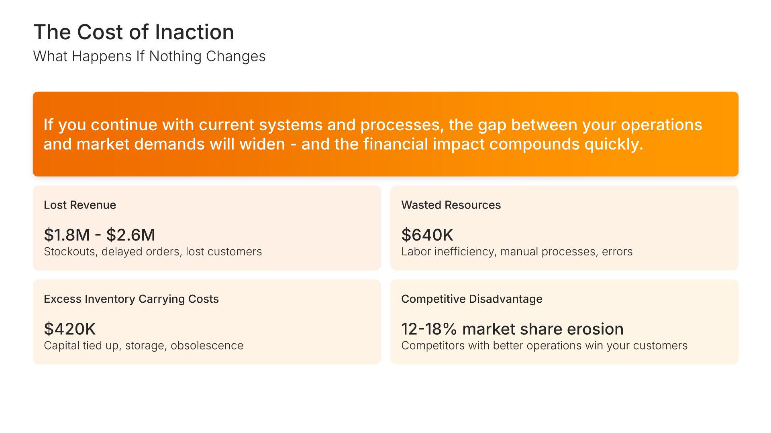Click the banner line starting "If you continue"
The image size is (771, 433).
point(372,125)
